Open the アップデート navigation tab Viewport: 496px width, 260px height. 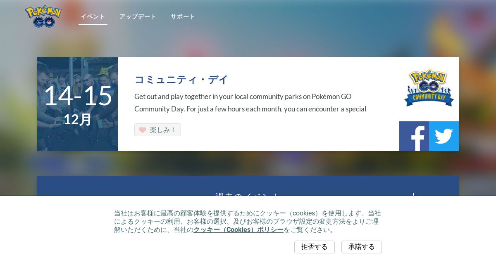pyautogui.click(x=138, y=17)
